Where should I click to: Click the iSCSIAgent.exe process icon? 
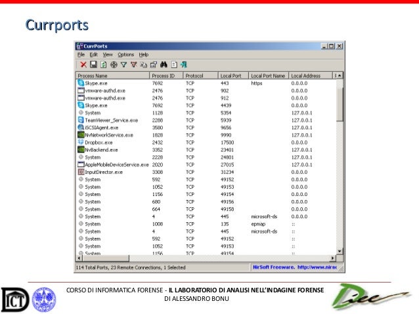81,128
